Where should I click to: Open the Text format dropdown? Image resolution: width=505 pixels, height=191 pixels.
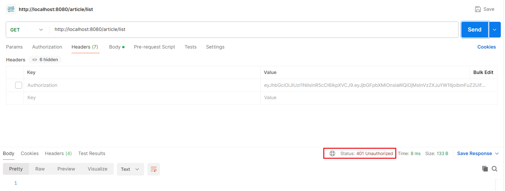pos(130,169)
